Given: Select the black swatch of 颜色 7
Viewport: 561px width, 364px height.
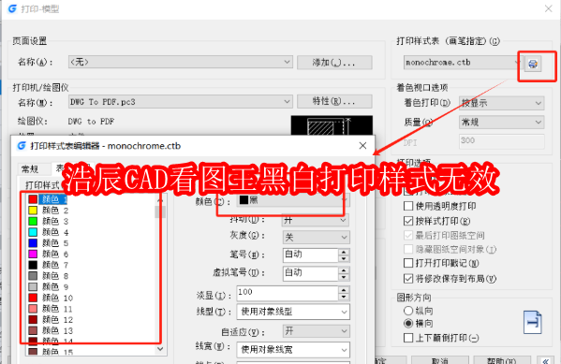Looking at the screenshot, I should coord(33,265).
